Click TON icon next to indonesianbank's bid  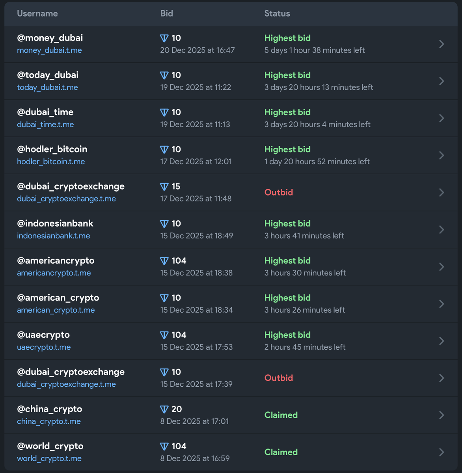click(x=164, y=224)
